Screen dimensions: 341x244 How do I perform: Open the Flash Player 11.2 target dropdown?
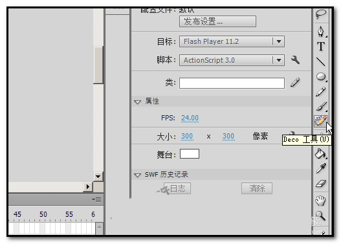pos(232,41)
